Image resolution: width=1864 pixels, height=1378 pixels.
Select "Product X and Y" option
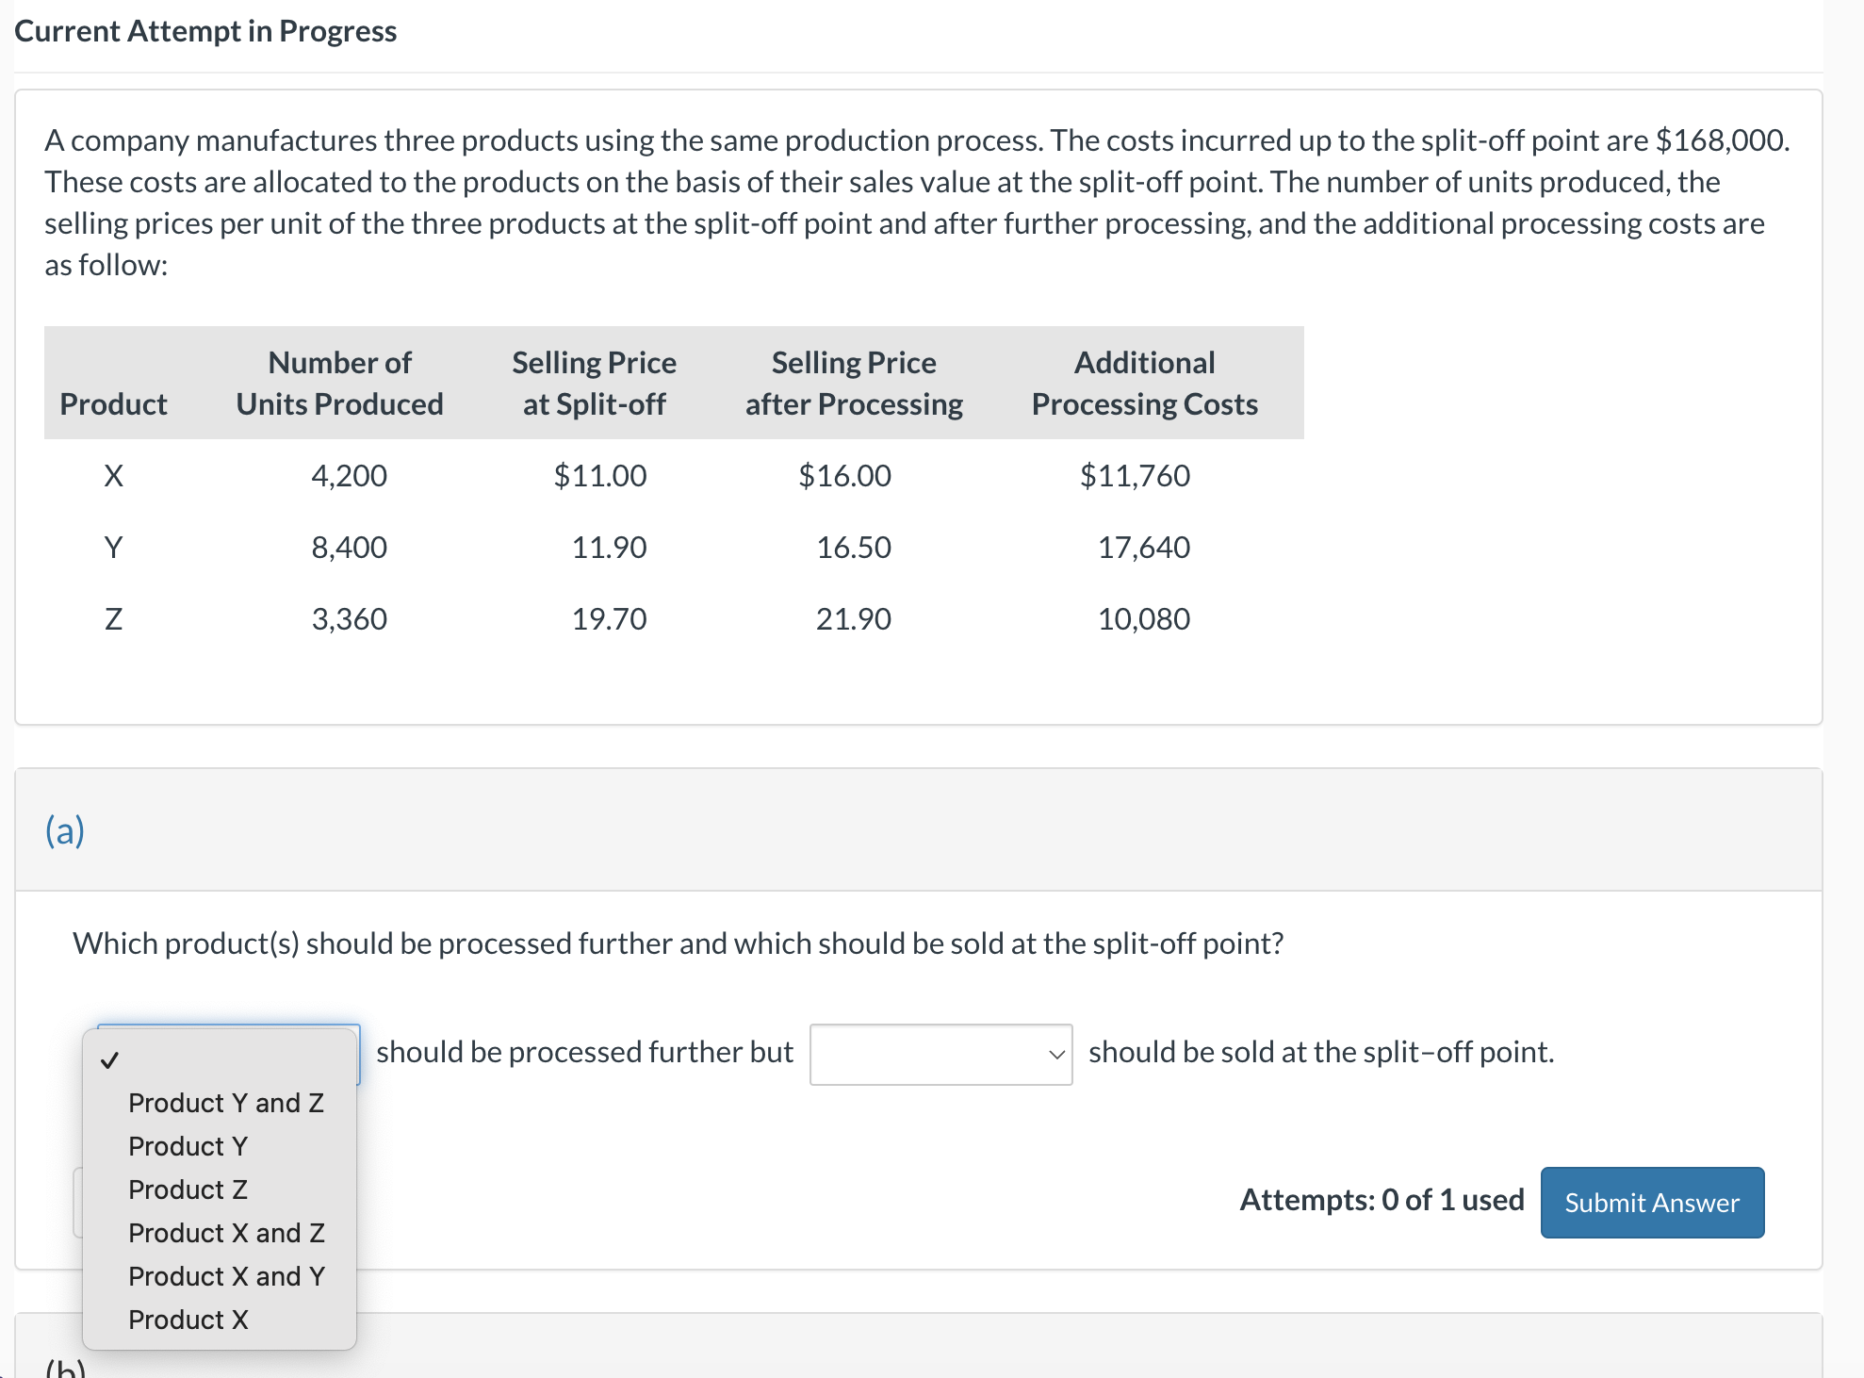point(226,1275)
